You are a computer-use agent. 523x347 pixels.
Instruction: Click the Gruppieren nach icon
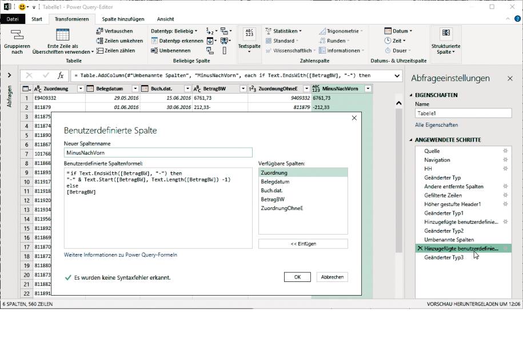(x=17, y=34)
